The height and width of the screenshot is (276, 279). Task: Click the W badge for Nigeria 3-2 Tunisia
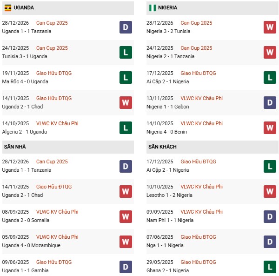point(270,27)
